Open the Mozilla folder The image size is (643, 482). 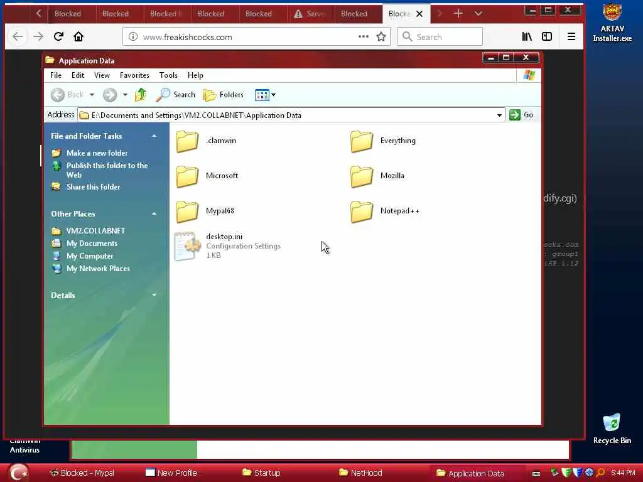click(377, 176)
